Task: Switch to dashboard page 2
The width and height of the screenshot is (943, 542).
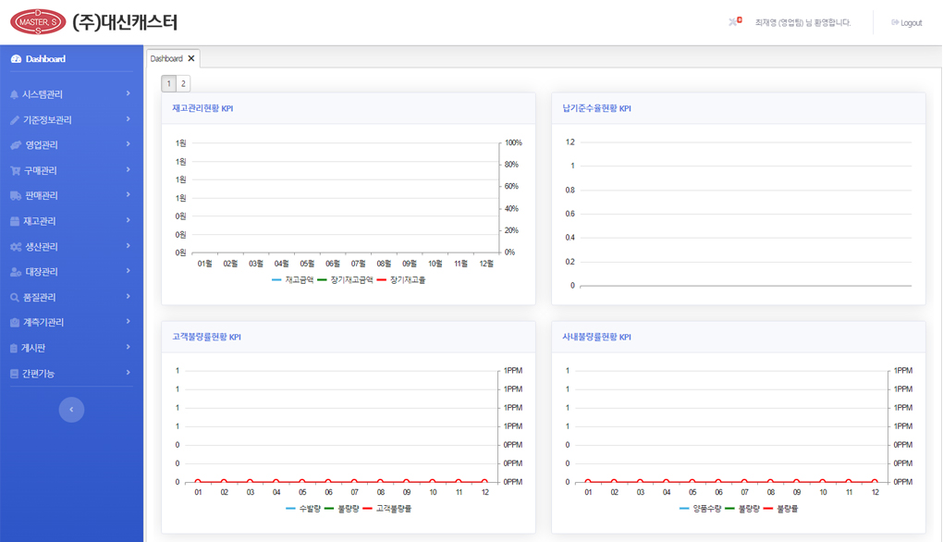Action: pyautogui.click(x=183, y=84)
